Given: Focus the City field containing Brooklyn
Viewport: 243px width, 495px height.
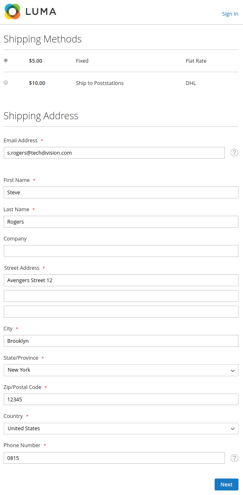Looking at the screenshot, I should click(x=121, y=341).
